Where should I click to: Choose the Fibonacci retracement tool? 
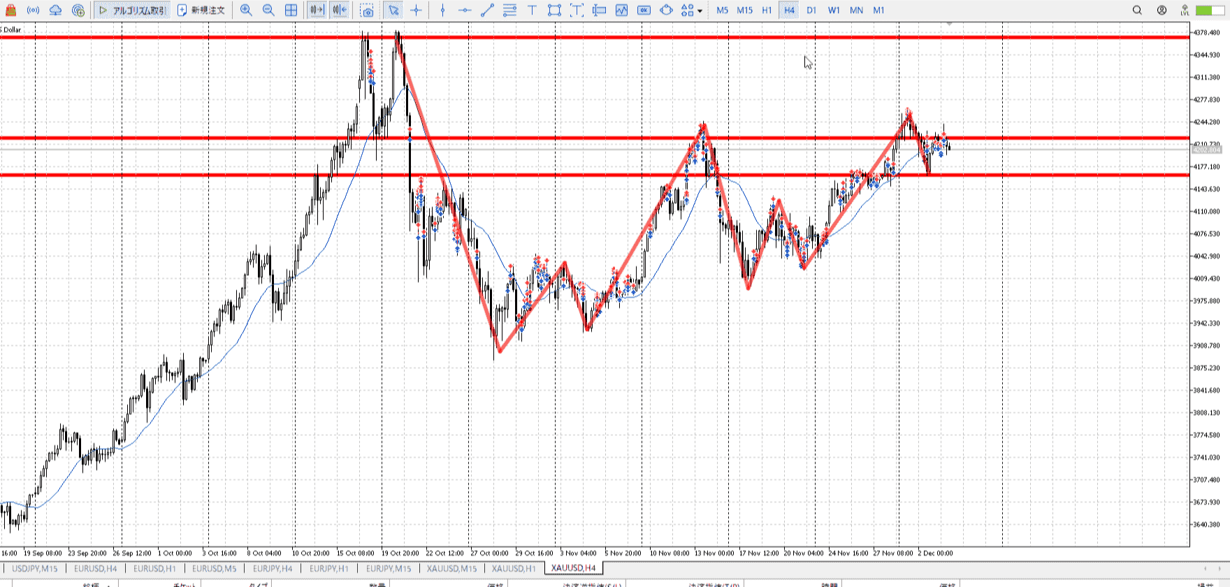[509, 10]
